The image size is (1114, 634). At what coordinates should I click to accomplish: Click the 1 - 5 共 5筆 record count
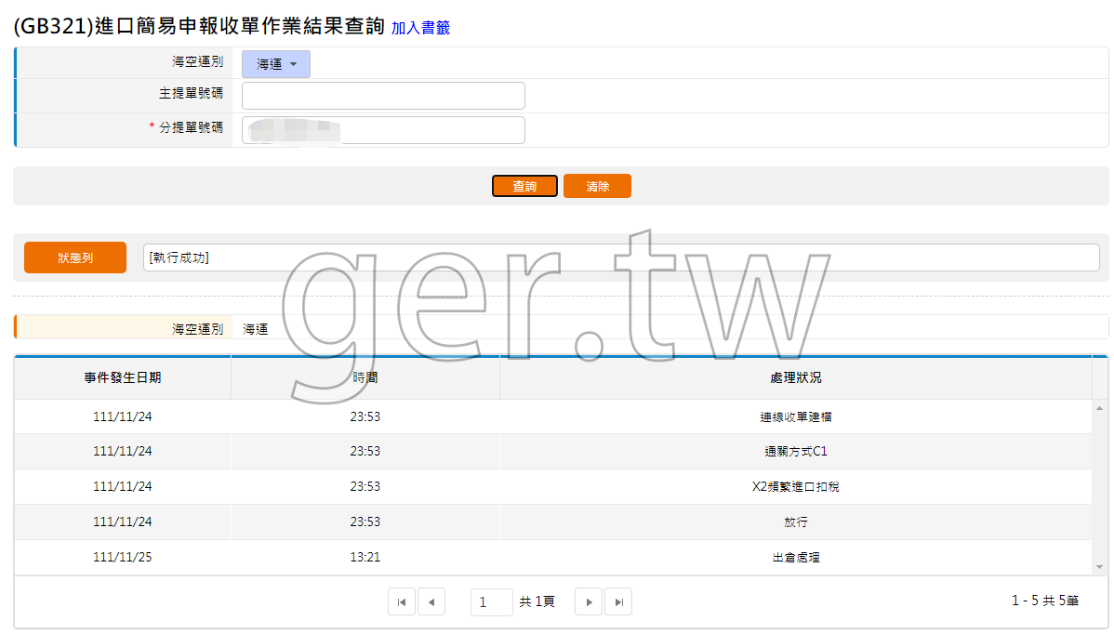pos(1045,601)
